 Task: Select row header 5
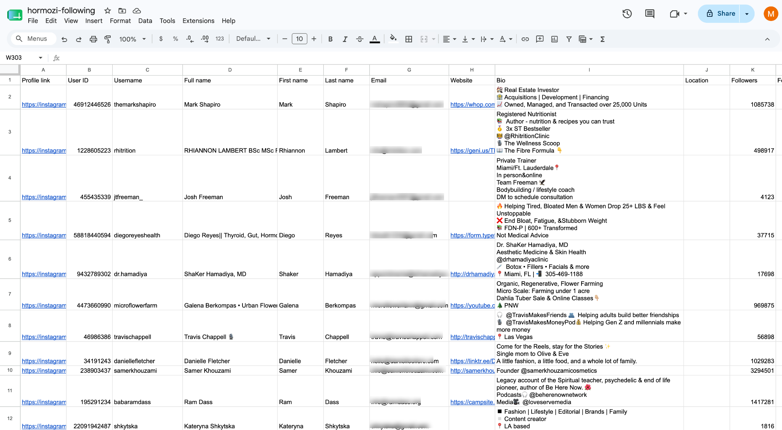coord(10,221)
